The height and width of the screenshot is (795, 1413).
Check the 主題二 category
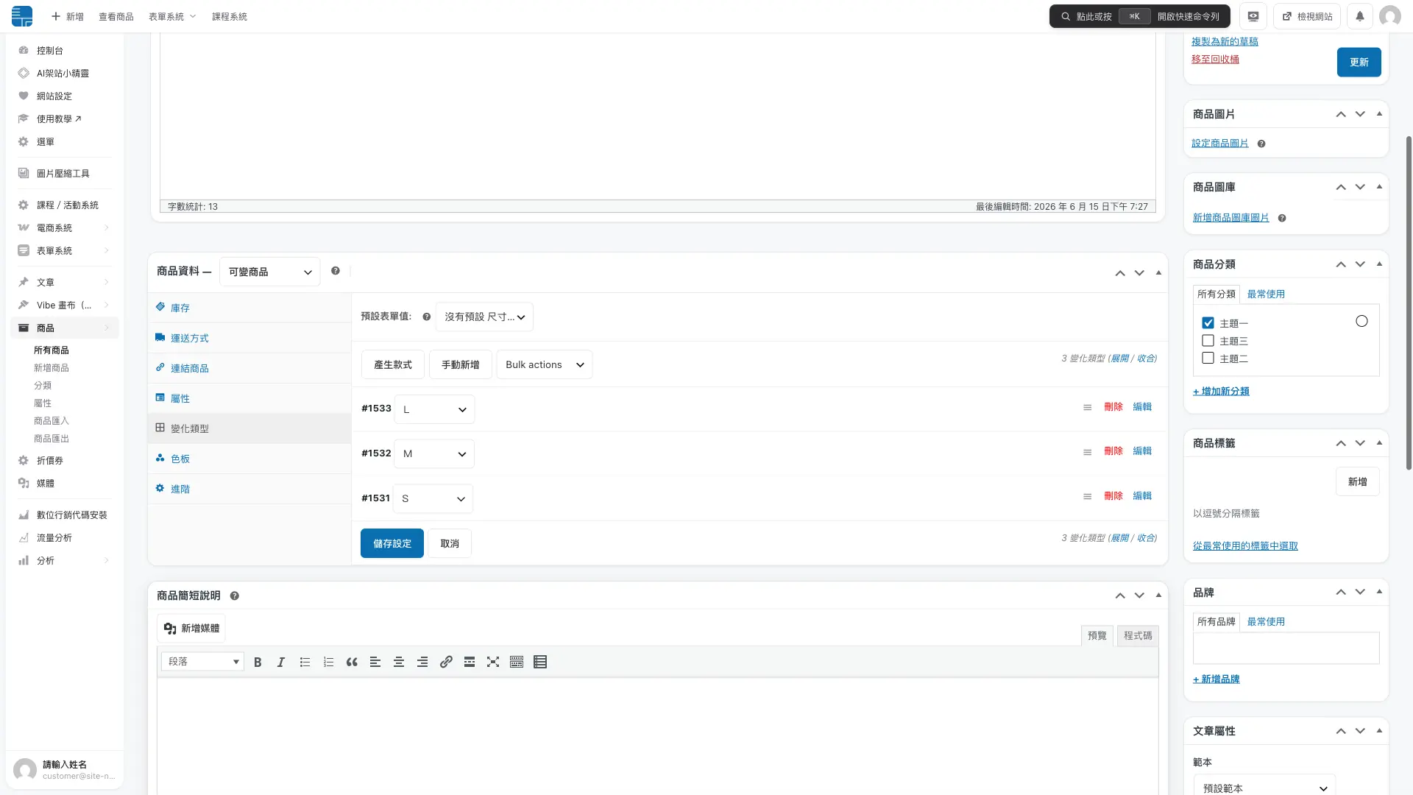[1208, 358]
